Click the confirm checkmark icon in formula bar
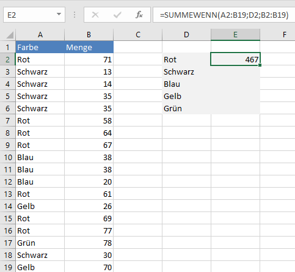The width and height of the screenshot is (295, 272). pyautogui.click(x=117, y=15)
